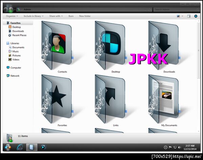Show hidden tray icons
Screen dimensions: 203x160
[x=165, y=147]
